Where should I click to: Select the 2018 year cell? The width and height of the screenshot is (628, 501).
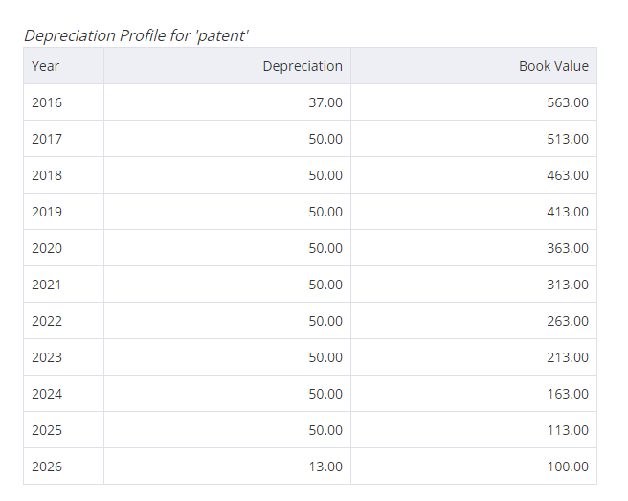(64, 175)
